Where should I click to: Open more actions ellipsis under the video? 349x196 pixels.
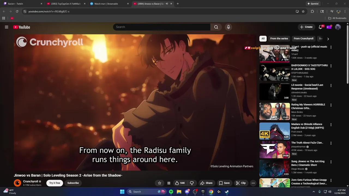tap(253, 183)
